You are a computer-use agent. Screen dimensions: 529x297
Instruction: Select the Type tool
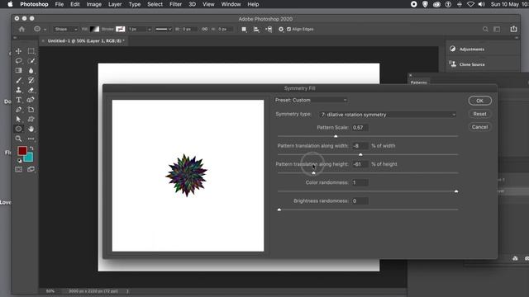tap(18, 100)
